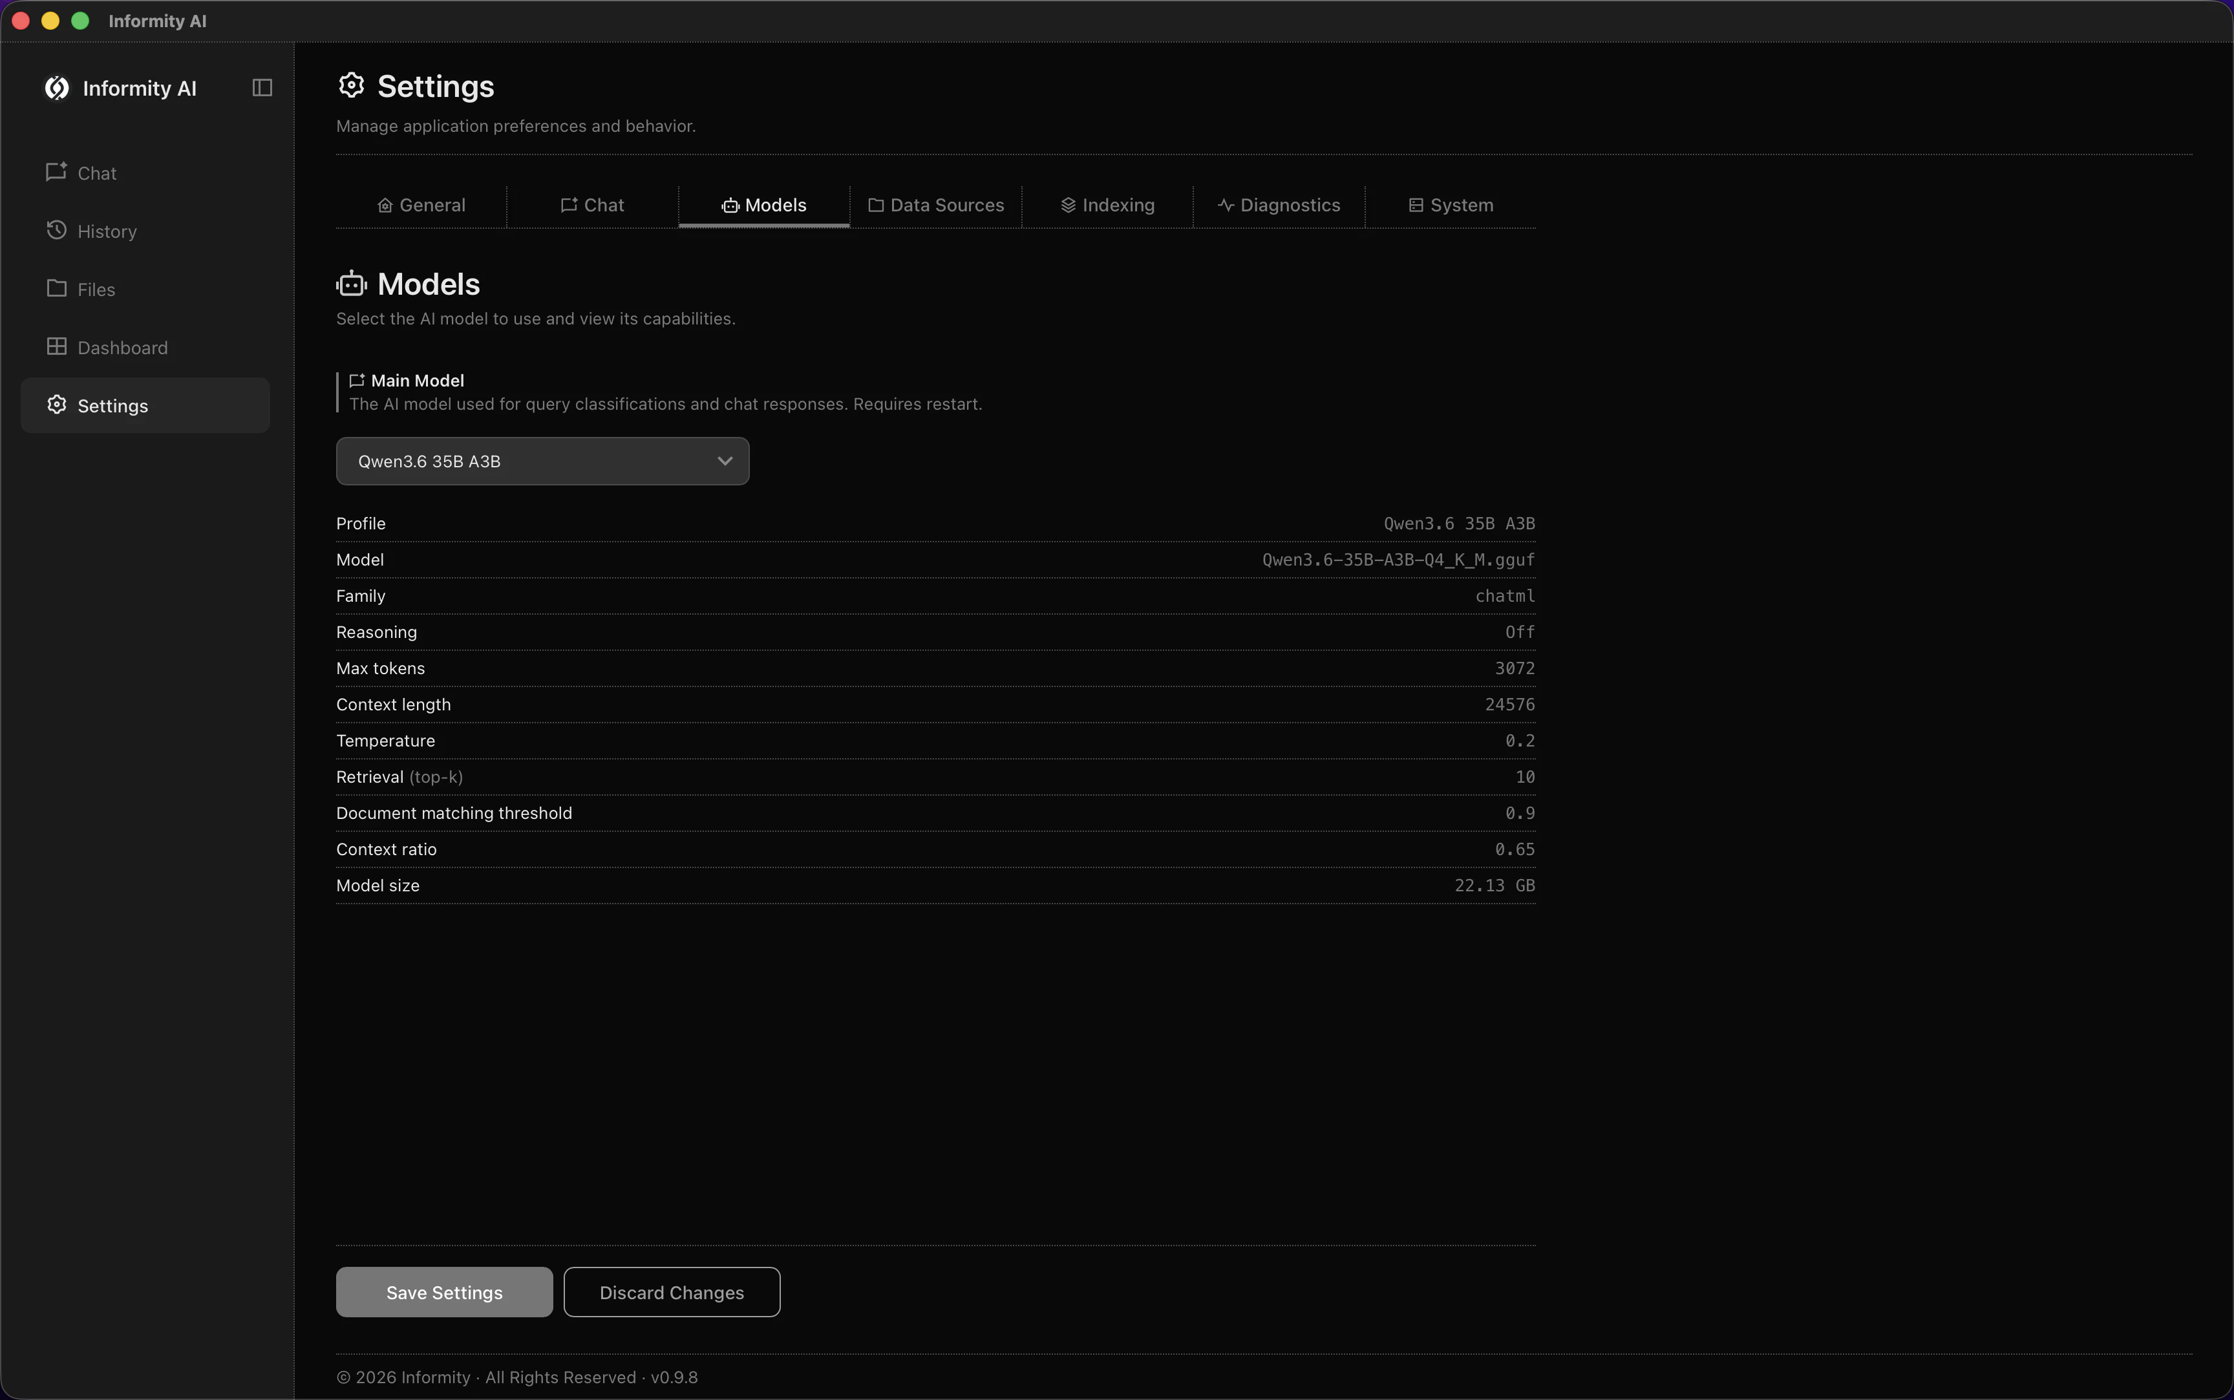This screenshot has height=1400, width=2234.
Task: Select Settings in the sidebar
Action: tap(145, 405)
